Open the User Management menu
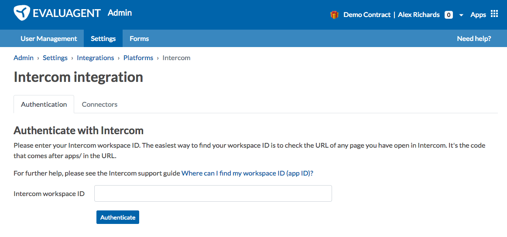Image resolution: width=507 pixels, height=237 pixels. [49, 38]
